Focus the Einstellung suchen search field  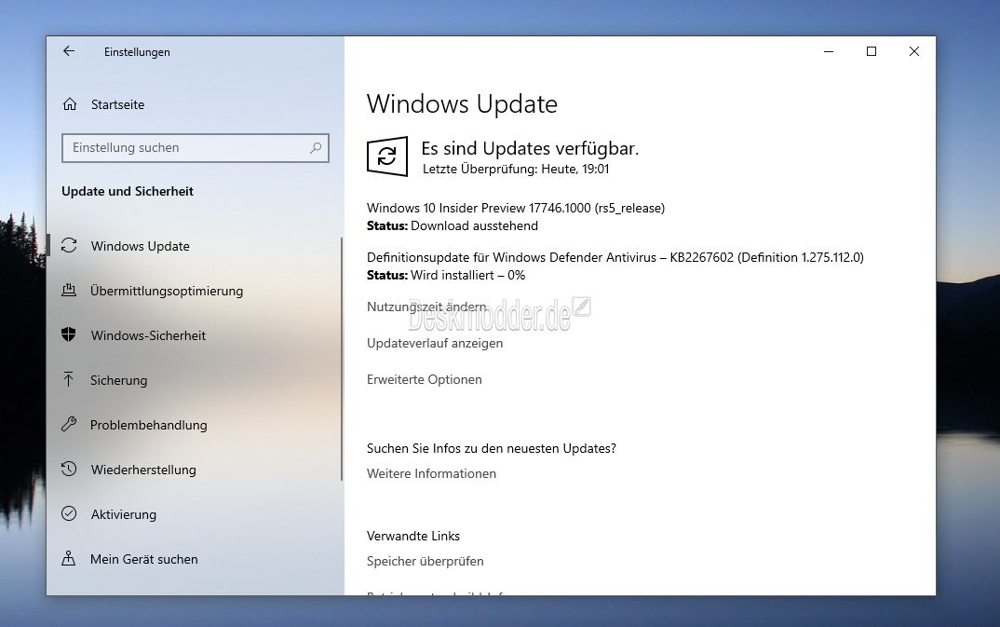(x=196, y=148)
